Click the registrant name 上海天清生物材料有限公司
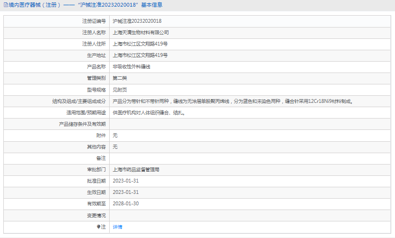 tap(141, 32)
